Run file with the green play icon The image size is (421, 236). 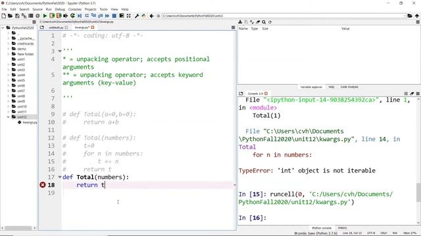[x=45, y=16]
